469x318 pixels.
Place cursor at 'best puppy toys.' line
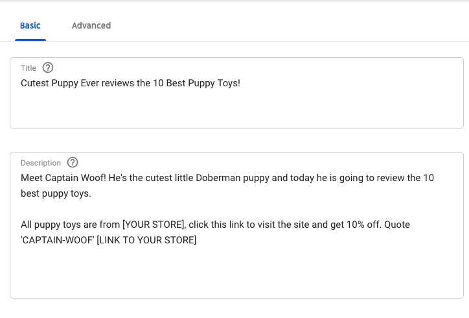(x=56, y=193)
